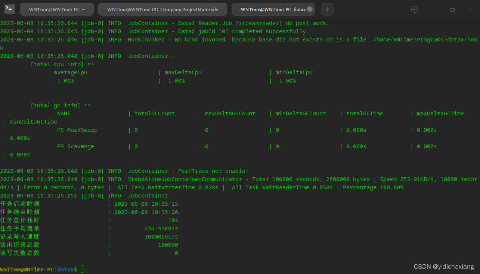Click the 'Percentage 100.00%' text
Viewport: 480px width, 274px height.
click(373, 187)
